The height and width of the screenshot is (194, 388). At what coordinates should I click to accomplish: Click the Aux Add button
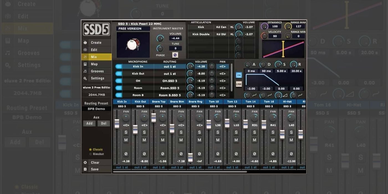(x=90, y=123)
